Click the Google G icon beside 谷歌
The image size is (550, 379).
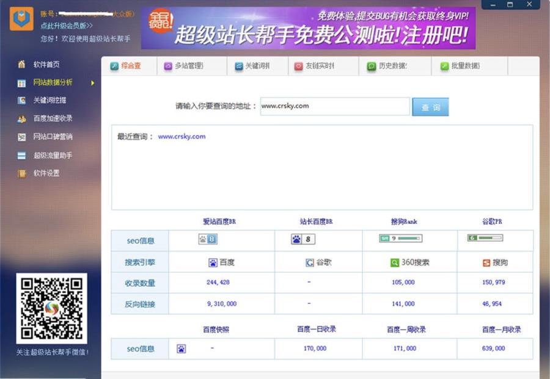point(310,262)
